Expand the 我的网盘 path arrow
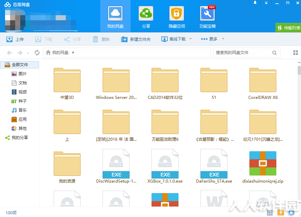The width and height of the screenshot is (301, 217). pyautogui.click(x=73, y=52)
